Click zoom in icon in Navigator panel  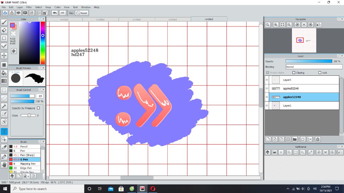click(x=276, y=25)
